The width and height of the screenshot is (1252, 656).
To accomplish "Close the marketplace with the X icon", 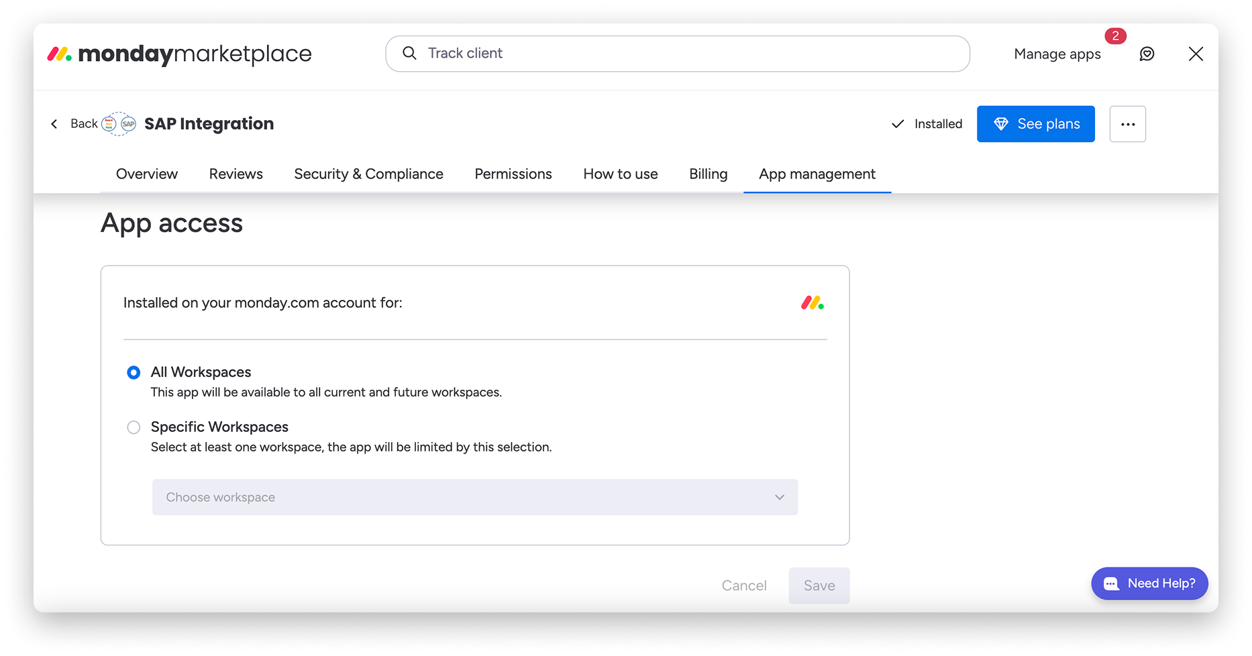I will pyautogui.click(x=1196, y=54).
